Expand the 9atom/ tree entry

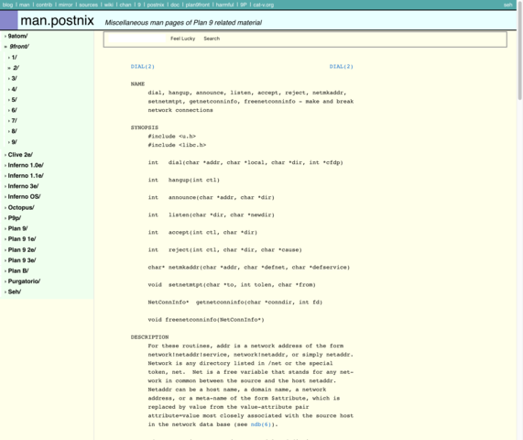[x=17, y=36]
